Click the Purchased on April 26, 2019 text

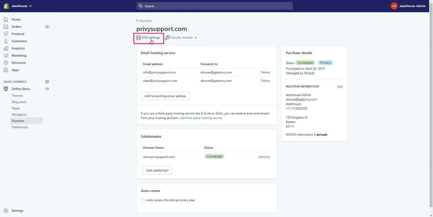[x=305, y=69]
